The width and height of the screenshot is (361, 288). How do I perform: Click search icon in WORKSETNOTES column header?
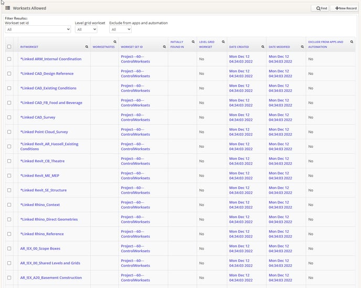pos(115,42)
